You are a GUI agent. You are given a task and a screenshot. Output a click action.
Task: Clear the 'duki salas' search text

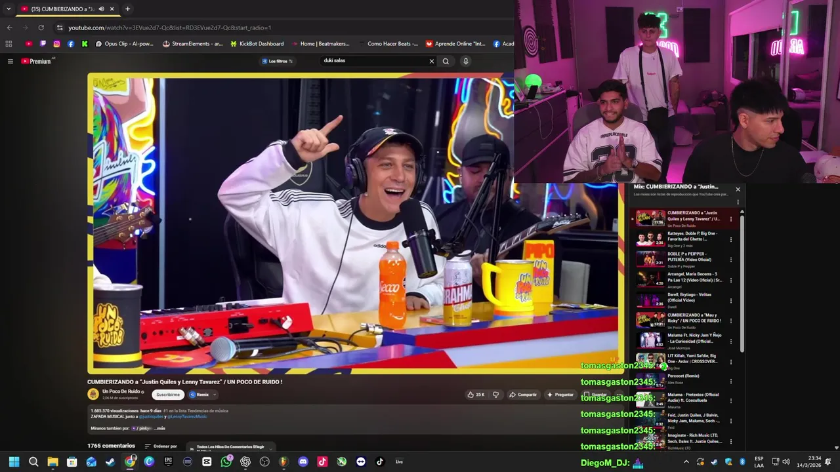point(432,61)
